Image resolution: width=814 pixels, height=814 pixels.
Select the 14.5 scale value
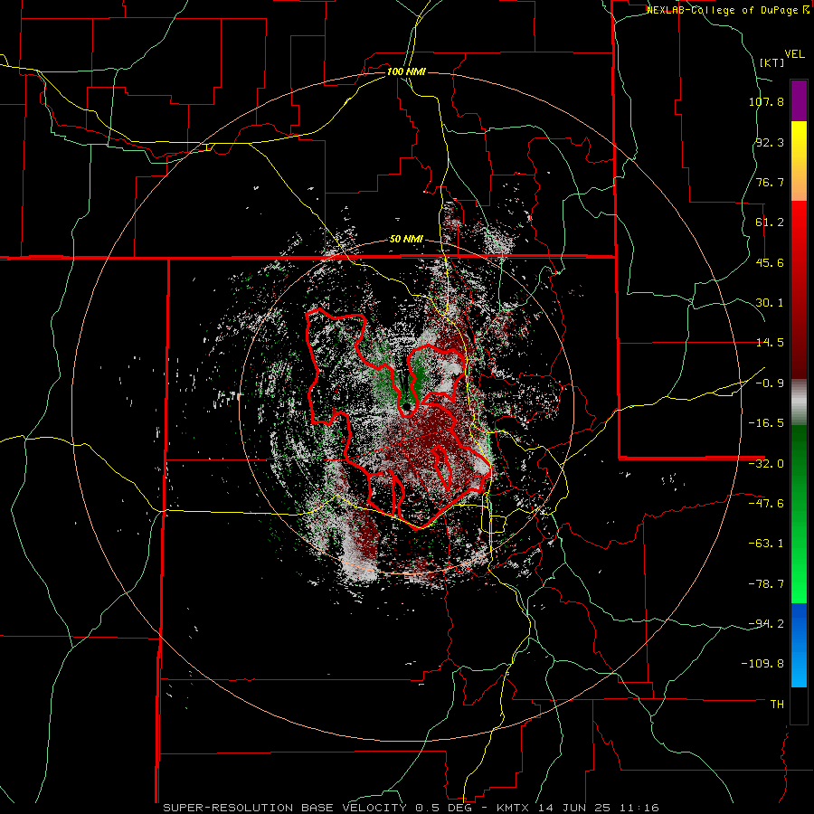pos(770,343)
